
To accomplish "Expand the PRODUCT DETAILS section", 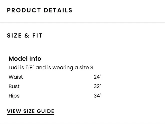I will click(40, 10).
